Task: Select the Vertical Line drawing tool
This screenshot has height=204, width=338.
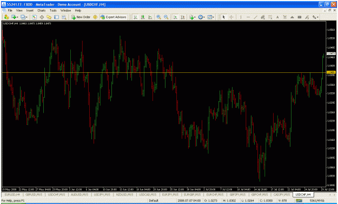Action: click(x=241, y=17)
